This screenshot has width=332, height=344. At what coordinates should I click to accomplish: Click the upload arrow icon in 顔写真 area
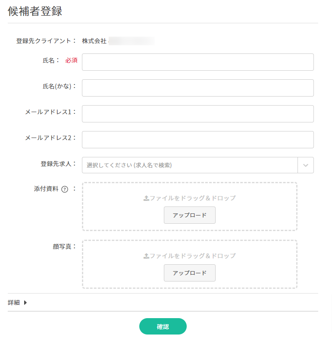(x=146, y=256)
